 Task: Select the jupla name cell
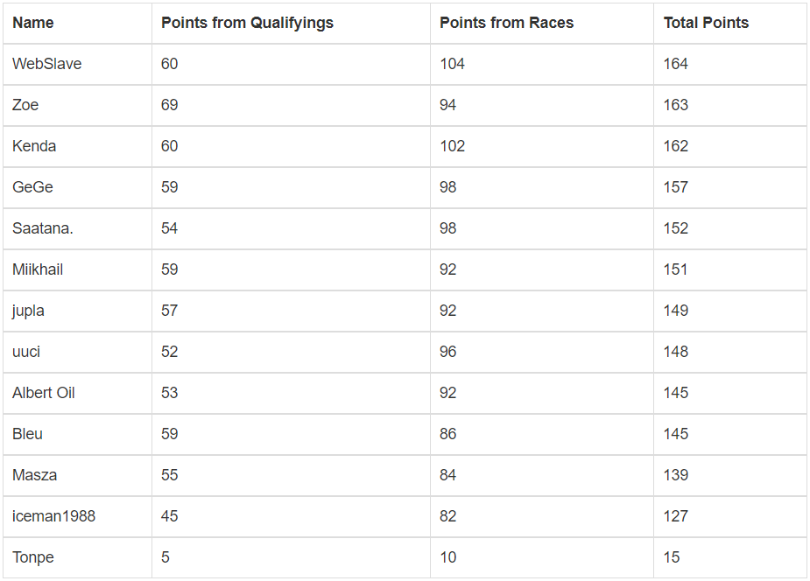[x=28, y=311]
